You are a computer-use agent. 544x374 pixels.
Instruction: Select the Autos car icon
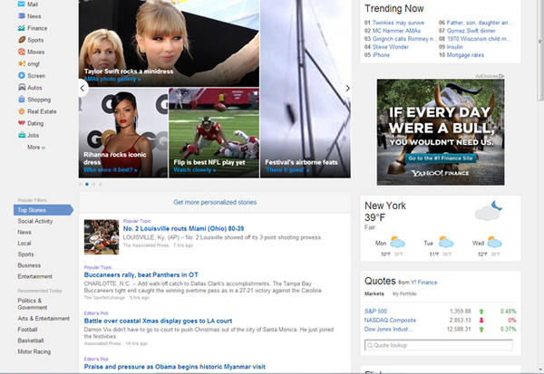(22, 87)
